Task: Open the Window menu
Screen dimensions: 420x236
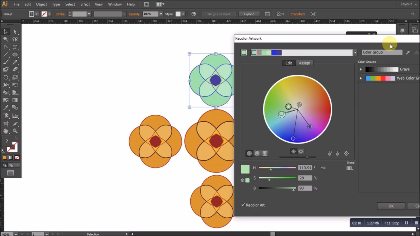Action: [115, 4]
